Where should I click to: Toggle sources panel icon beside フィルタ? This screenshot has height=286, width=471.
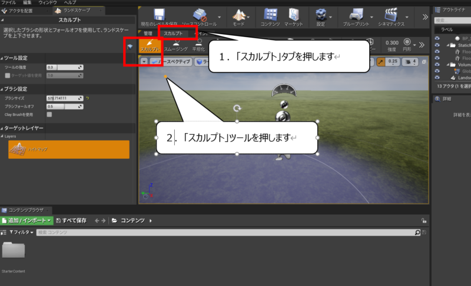pyautogui.click(x=4, y=232)
